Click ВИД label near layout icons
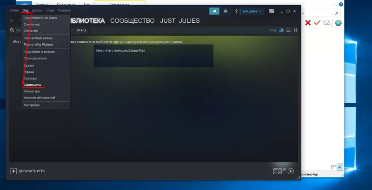The width and height of the screenshot is (372, 190). coord(272,30)
